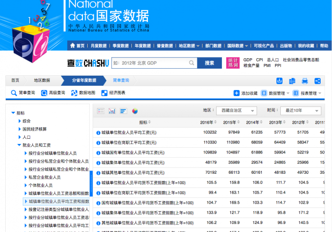Switch to bar chart view icon
Image resolution: width=332 pixels, height=232 pixels.
pos(112,111)
